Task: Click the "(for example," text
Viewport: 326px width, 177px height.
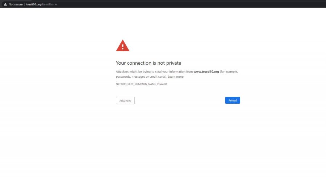Action: (x=229, y=72)
